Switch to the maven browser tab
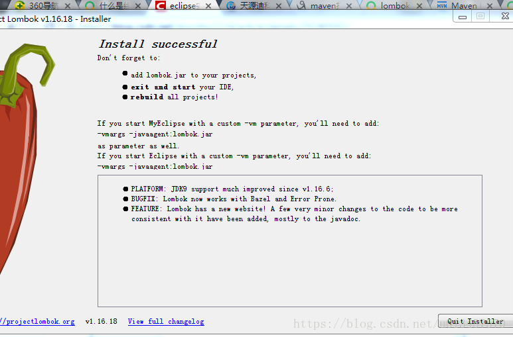This screenshot has width=513, height=337. [325, 5]
